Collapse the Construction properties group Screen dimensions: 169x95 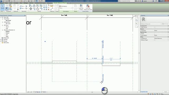(168, 26)
